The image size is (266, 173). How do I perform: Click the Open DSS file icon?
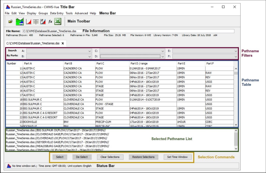pyautogui.click(x=10, y=21)
